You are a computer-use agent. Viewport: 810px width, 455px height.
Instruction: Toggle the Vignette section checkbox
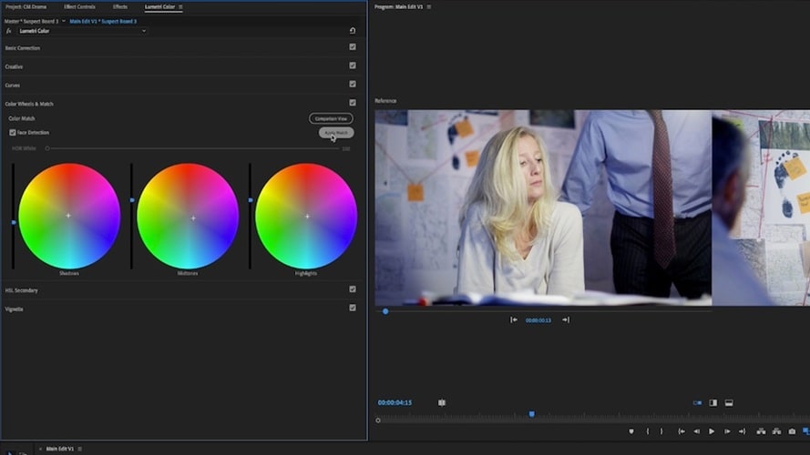pyautogui.click(x=353, y=308)
